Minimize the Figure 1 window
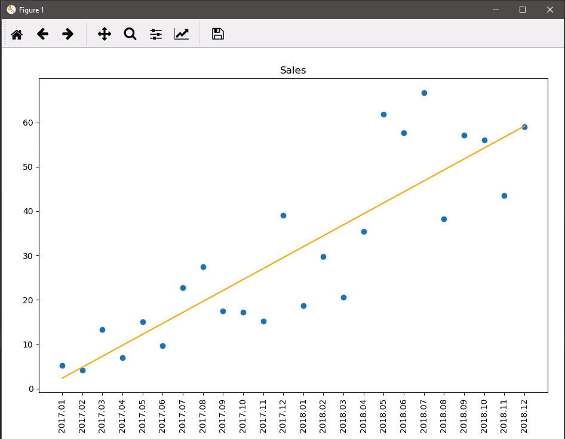 (496, 10)
